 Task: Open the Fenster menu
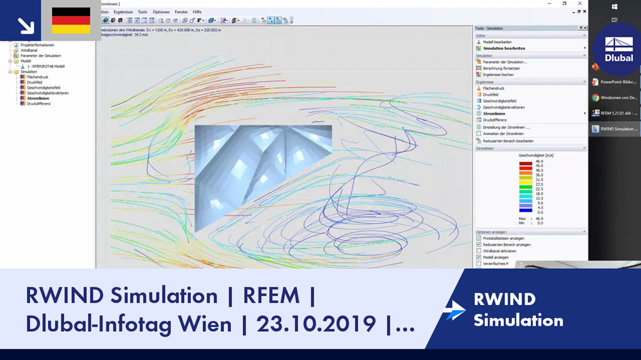coord(181,12)
